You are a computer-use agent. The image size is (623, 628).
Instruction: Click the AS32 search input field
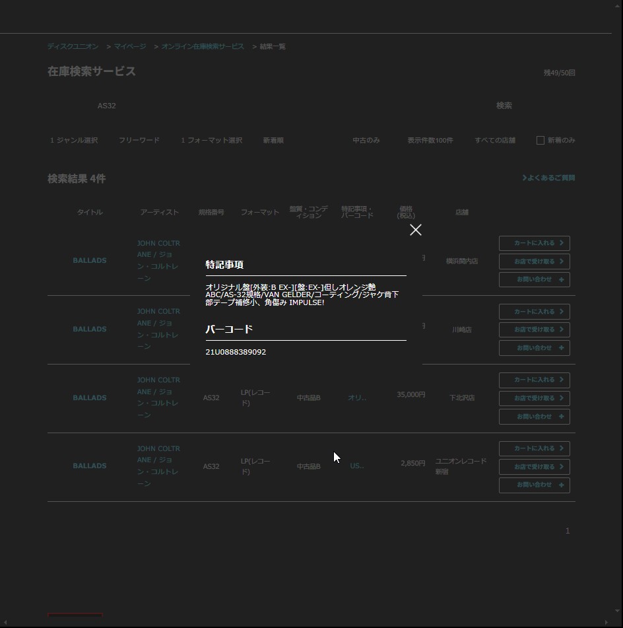[x=264, y=106]
